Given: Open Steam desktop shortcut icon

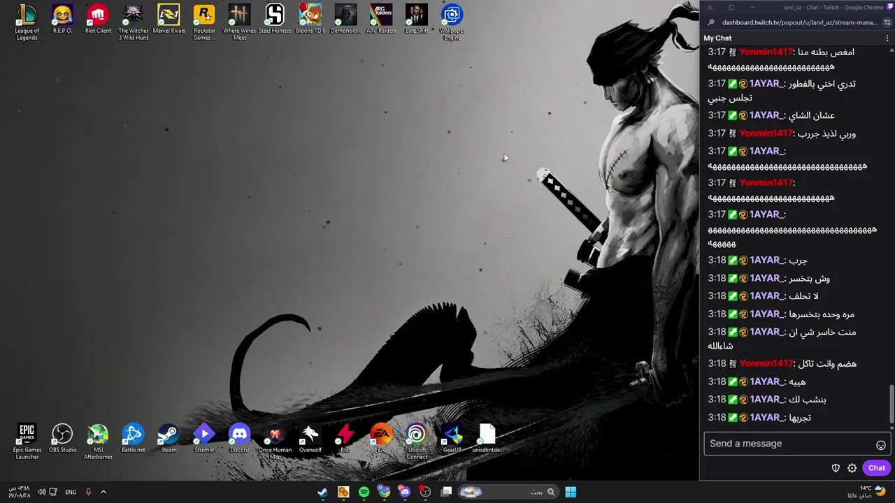Looking at the screenshot, I should (169, 439).
